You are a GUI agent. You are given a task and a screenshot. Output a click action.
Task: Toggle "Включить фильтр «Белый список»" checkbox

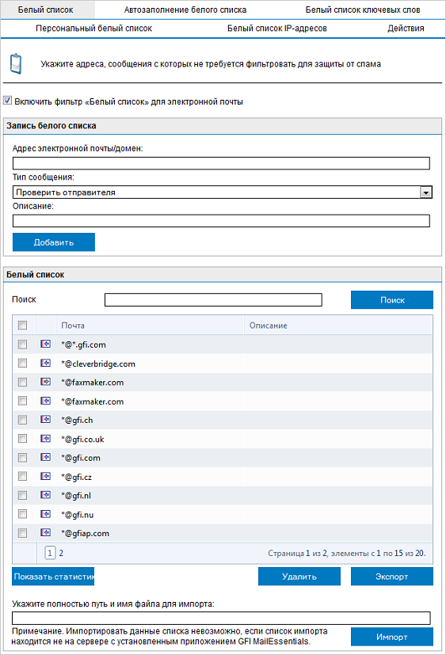coord(7,101)
